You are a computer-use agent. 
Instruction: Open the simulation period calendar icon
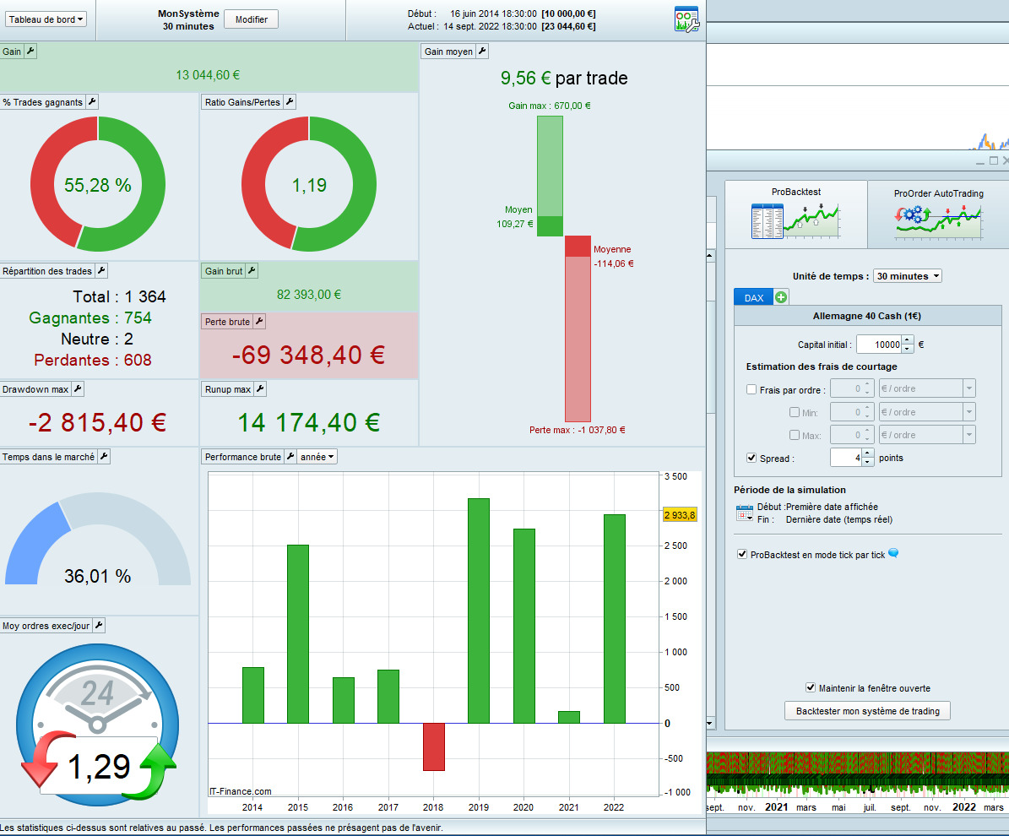[x=745, y=513]
